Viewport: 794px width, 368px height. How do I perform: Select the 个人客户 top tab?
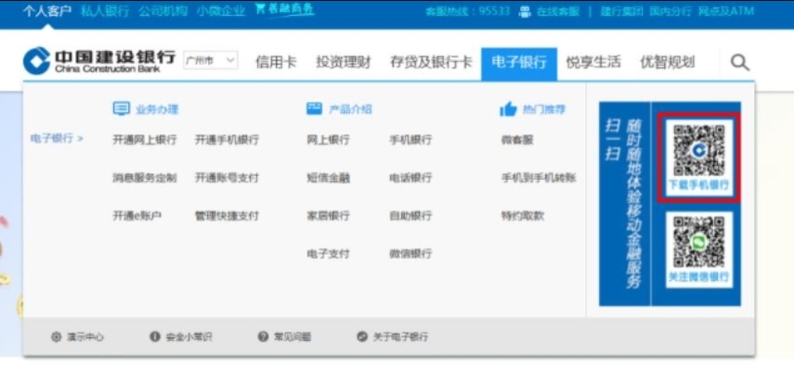[x=47, y=11]
